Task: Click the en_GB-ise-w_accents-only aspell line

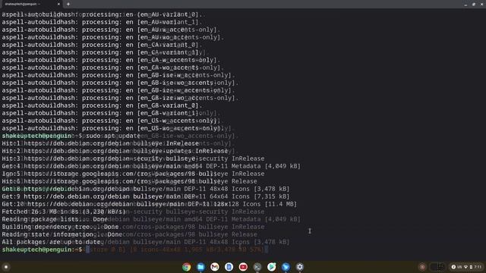Action: 118,75
